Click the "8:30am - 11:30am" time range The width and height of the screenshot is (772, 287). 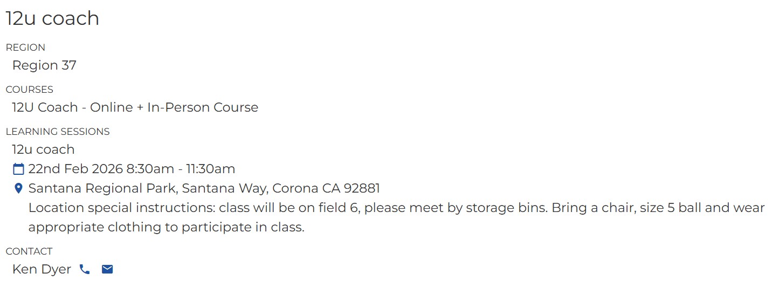[x=181, y=169]
